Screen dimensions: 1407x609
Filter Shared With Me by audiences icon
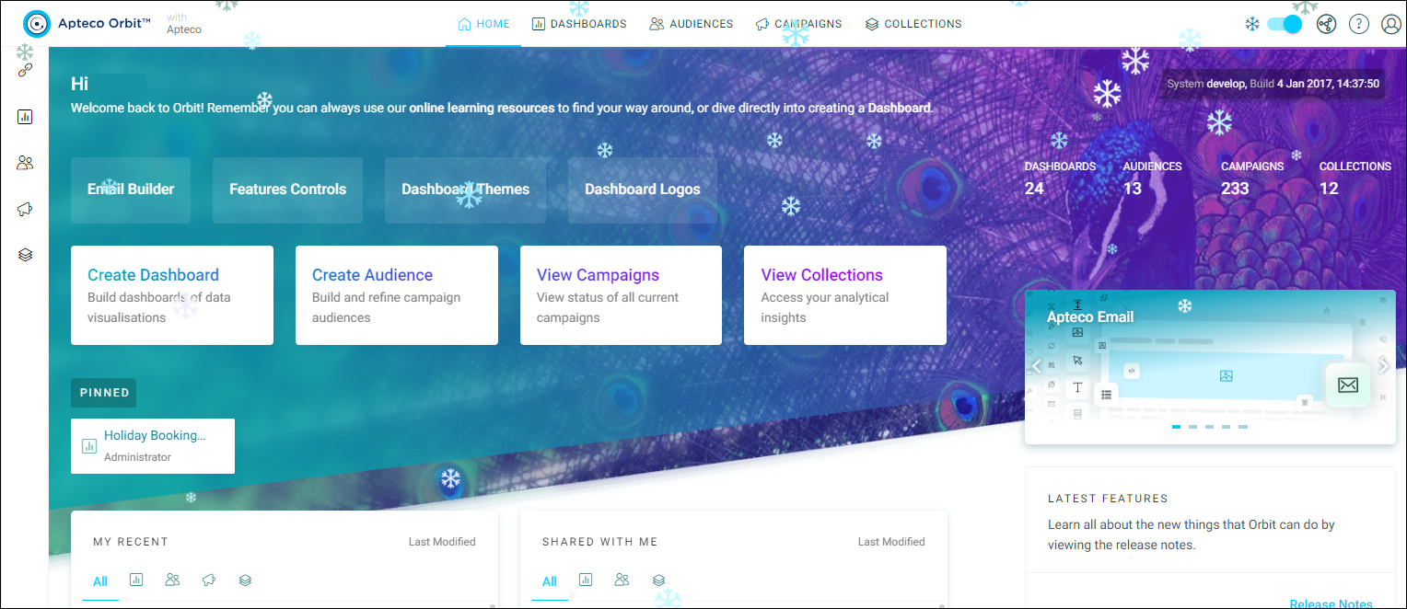click(622, 580)
